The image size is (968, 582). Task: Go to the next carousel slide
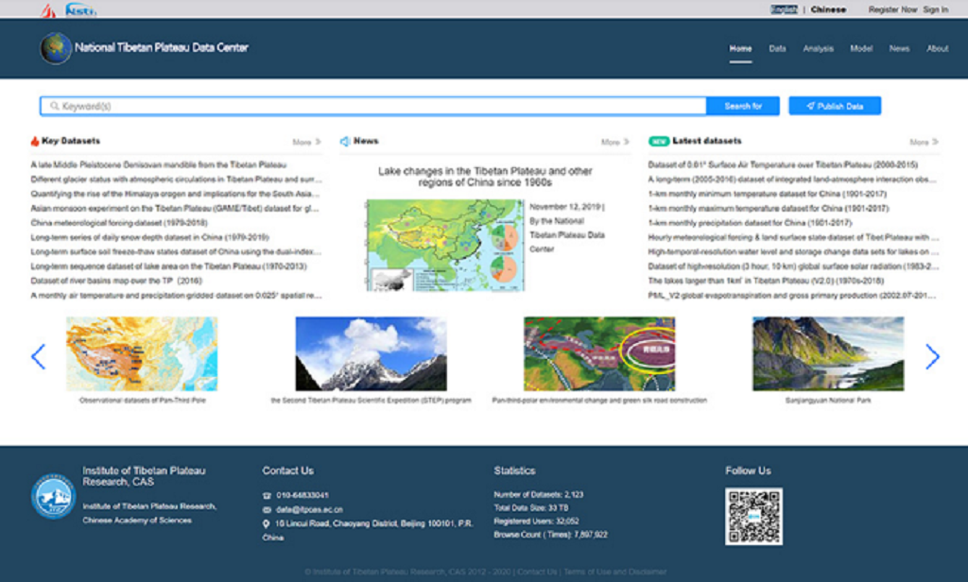click(932, 356)
